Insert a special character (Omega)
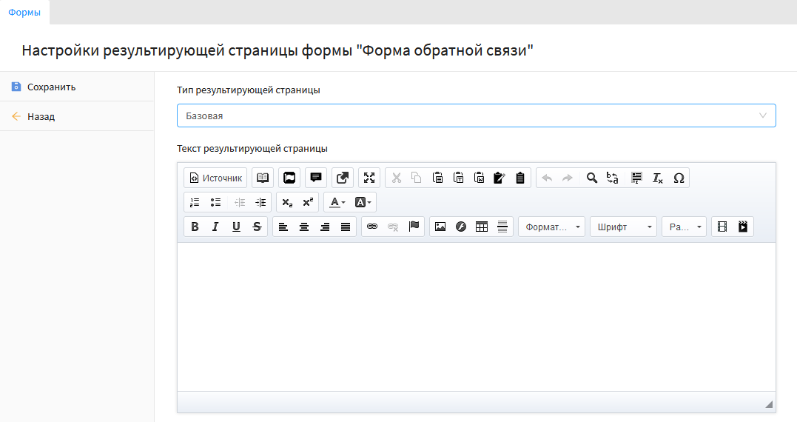Viewport: 797px width, 422px height. click(x=679, y=178)
